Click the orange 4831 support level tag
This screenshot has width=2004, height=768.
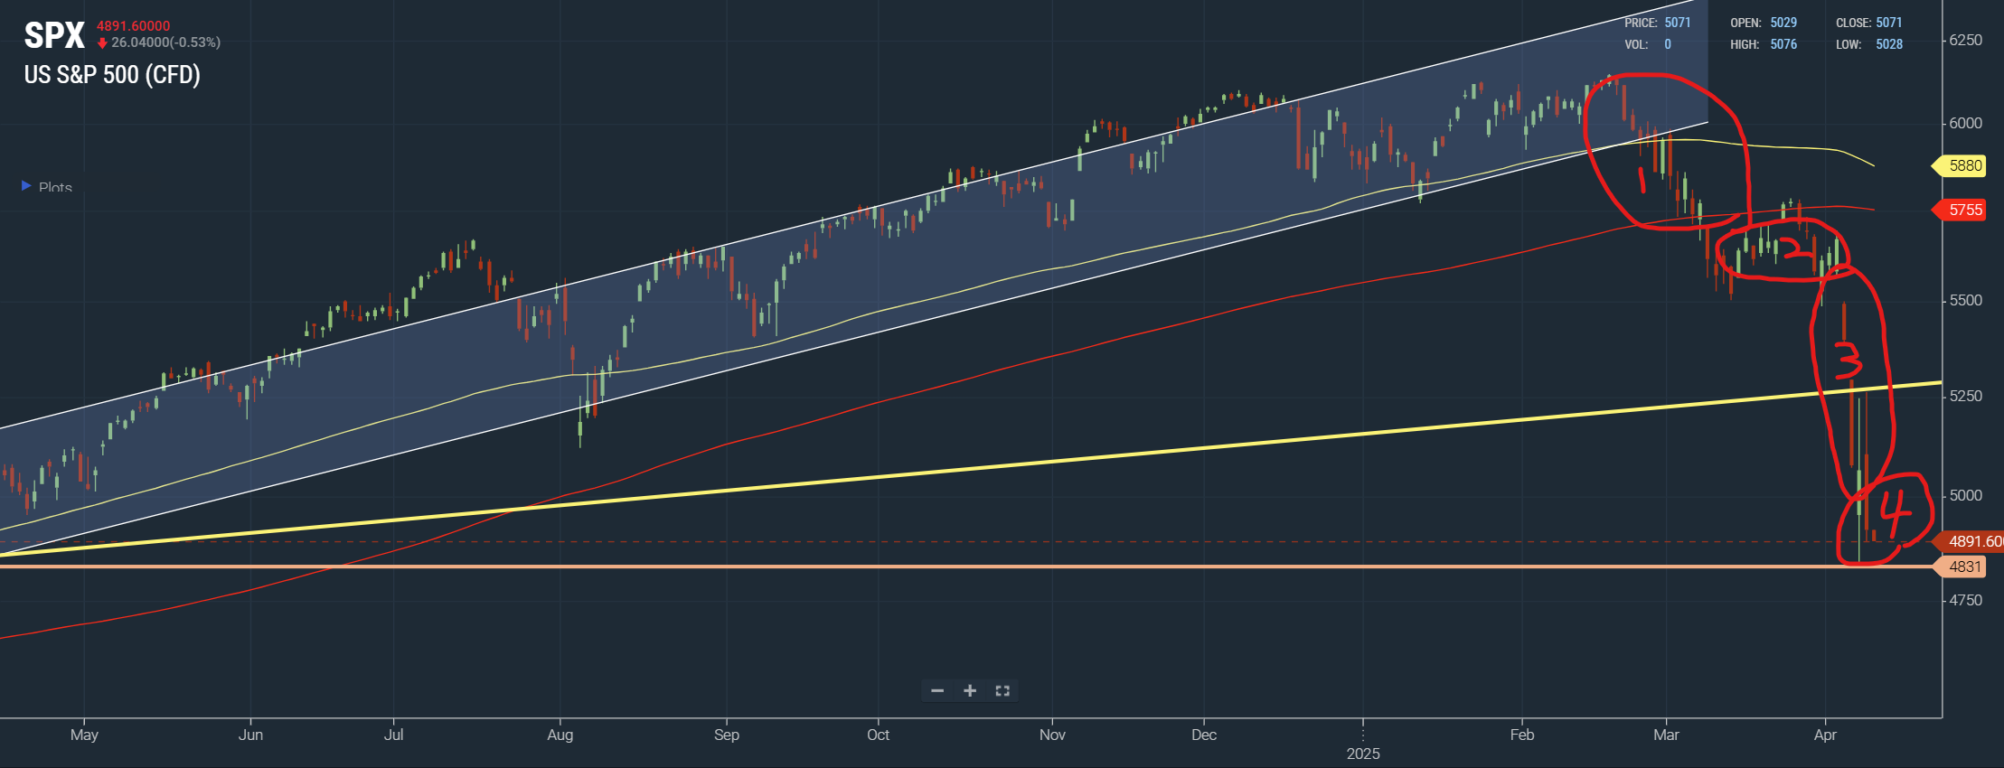(1958, 567)
